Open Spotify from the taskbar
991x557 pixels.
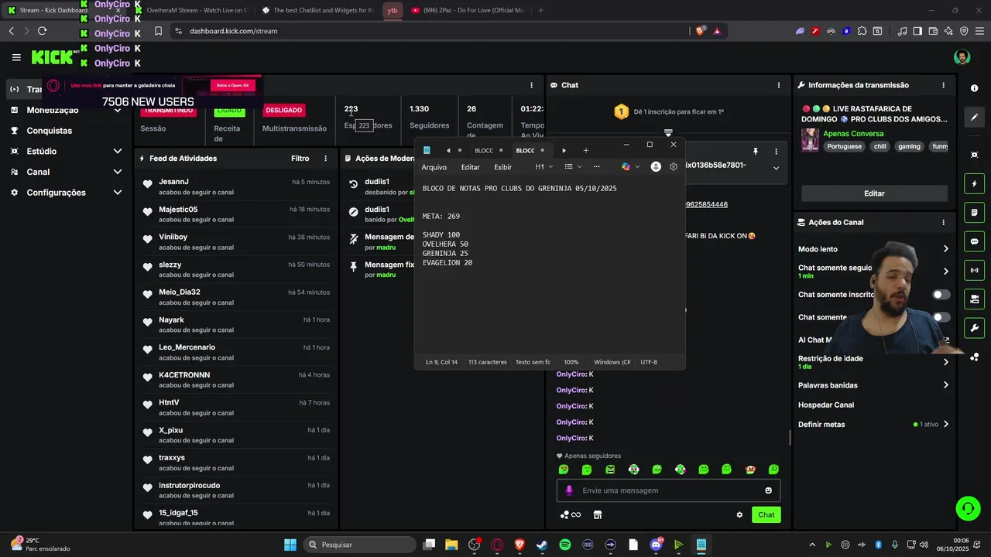coord(565,545)
